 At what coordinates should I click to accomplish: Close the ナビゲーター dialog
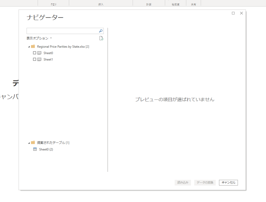tap(241, 13)
